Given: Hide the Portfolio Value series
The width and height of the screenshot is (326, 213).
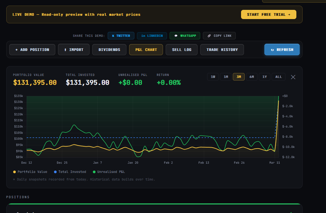Looking at the screenshot, I should tap(30, 172).
